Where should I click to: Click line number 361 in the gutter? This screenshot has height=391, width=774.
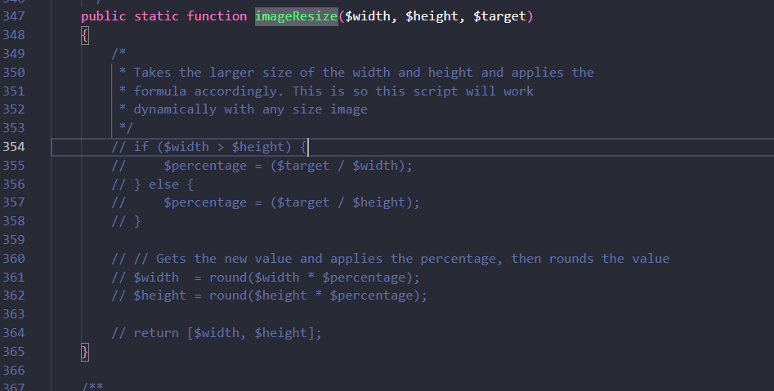coord(14,278)
